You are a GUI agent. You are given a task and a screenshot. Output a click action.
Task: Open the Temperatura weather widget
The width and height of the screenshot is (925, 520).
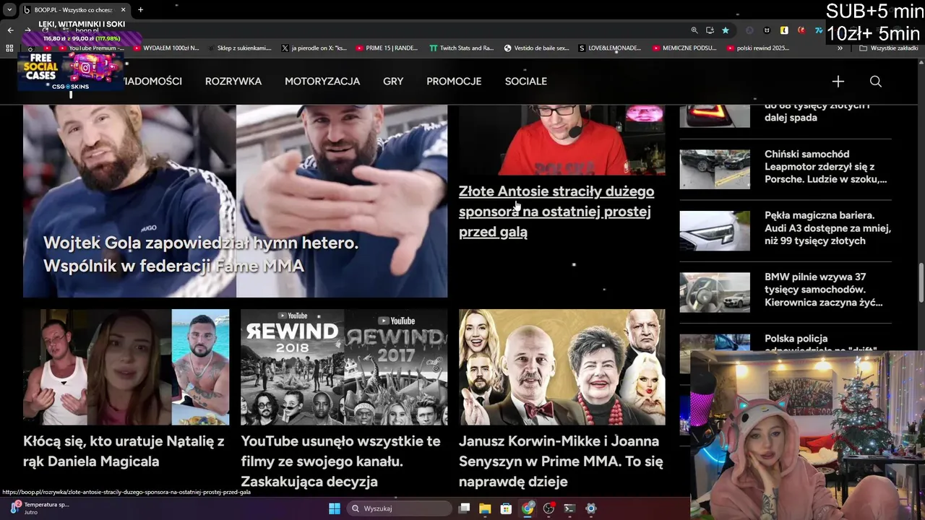click(x=40, y=508)
